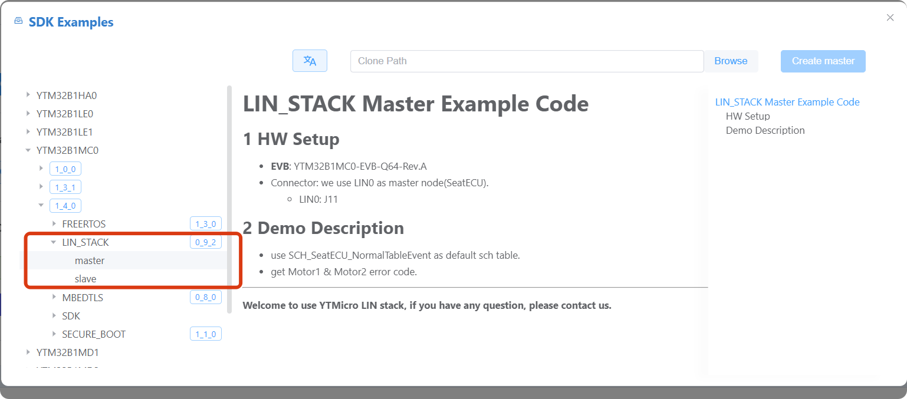Click the 0_9_2 badge beside LIN_STACK
The image size is (907, 399).
[206, 242]
